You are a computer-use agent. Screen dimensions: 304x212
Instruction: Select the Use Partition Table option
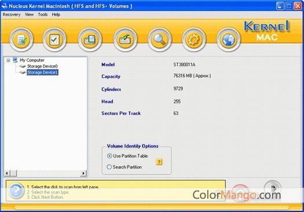pyautogui.click(x=127, y=156)
